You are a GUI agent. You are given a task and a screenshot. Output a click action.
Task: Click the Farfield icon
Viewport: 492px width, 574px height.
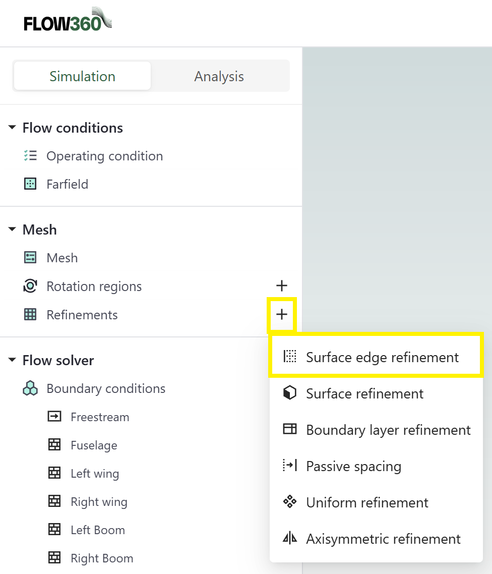[30, 184]
